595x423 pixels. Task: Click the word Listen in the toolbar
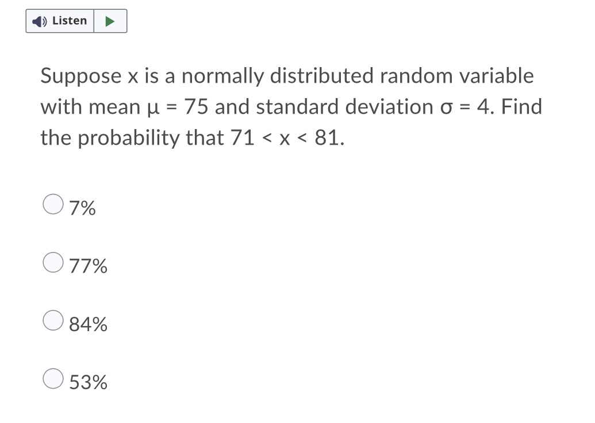tap(69, 21)
